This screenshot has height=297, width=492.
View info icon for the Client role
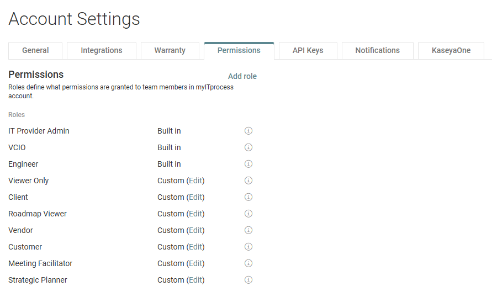coord(248,197)
